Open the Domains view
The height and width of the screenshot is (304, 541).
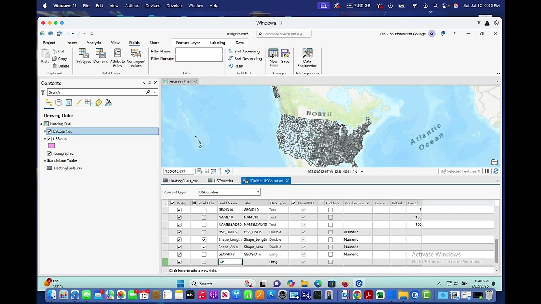tap(101, 56)
